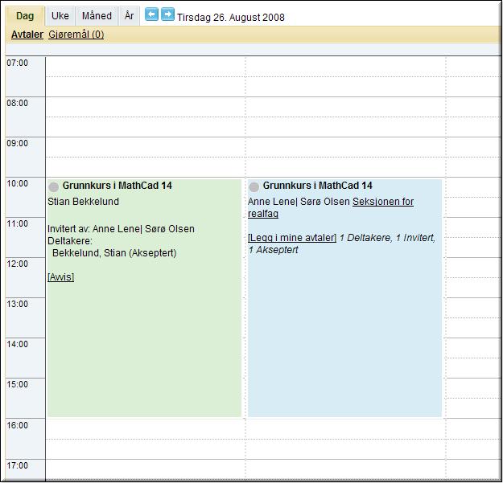The image size is (503, 483).
Task: Switch to the År tab
Action: [x=130, y=16]
